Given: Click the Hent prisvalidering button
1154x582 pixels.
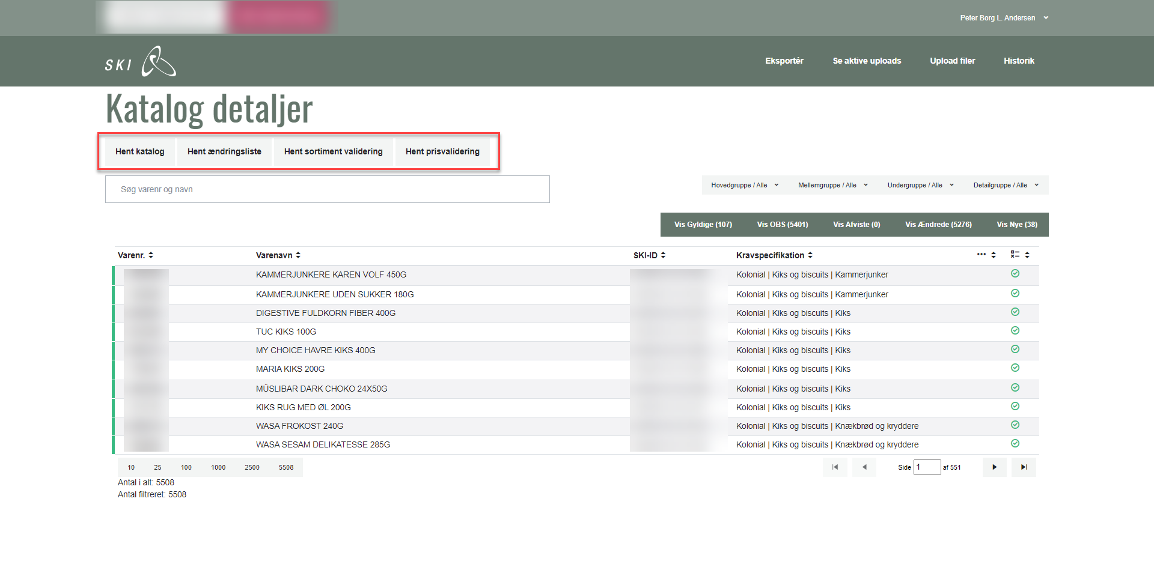Looking at the screenshot, I should pos(442,151).
